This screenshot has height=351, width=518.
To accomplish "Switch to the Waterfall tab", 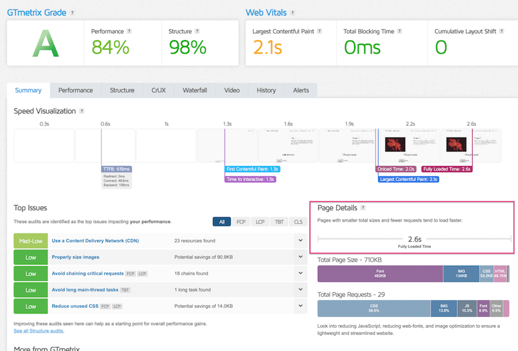I will [x=195, y=90].
